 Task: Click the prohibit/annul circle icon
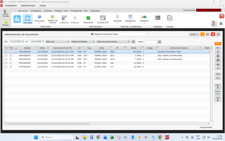click(x=208, y=34)
